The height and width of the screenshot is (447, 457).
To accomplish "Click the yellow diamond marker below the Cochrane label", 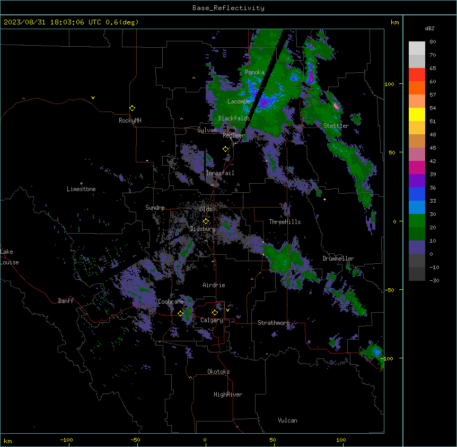I will (x=180, y=313).
